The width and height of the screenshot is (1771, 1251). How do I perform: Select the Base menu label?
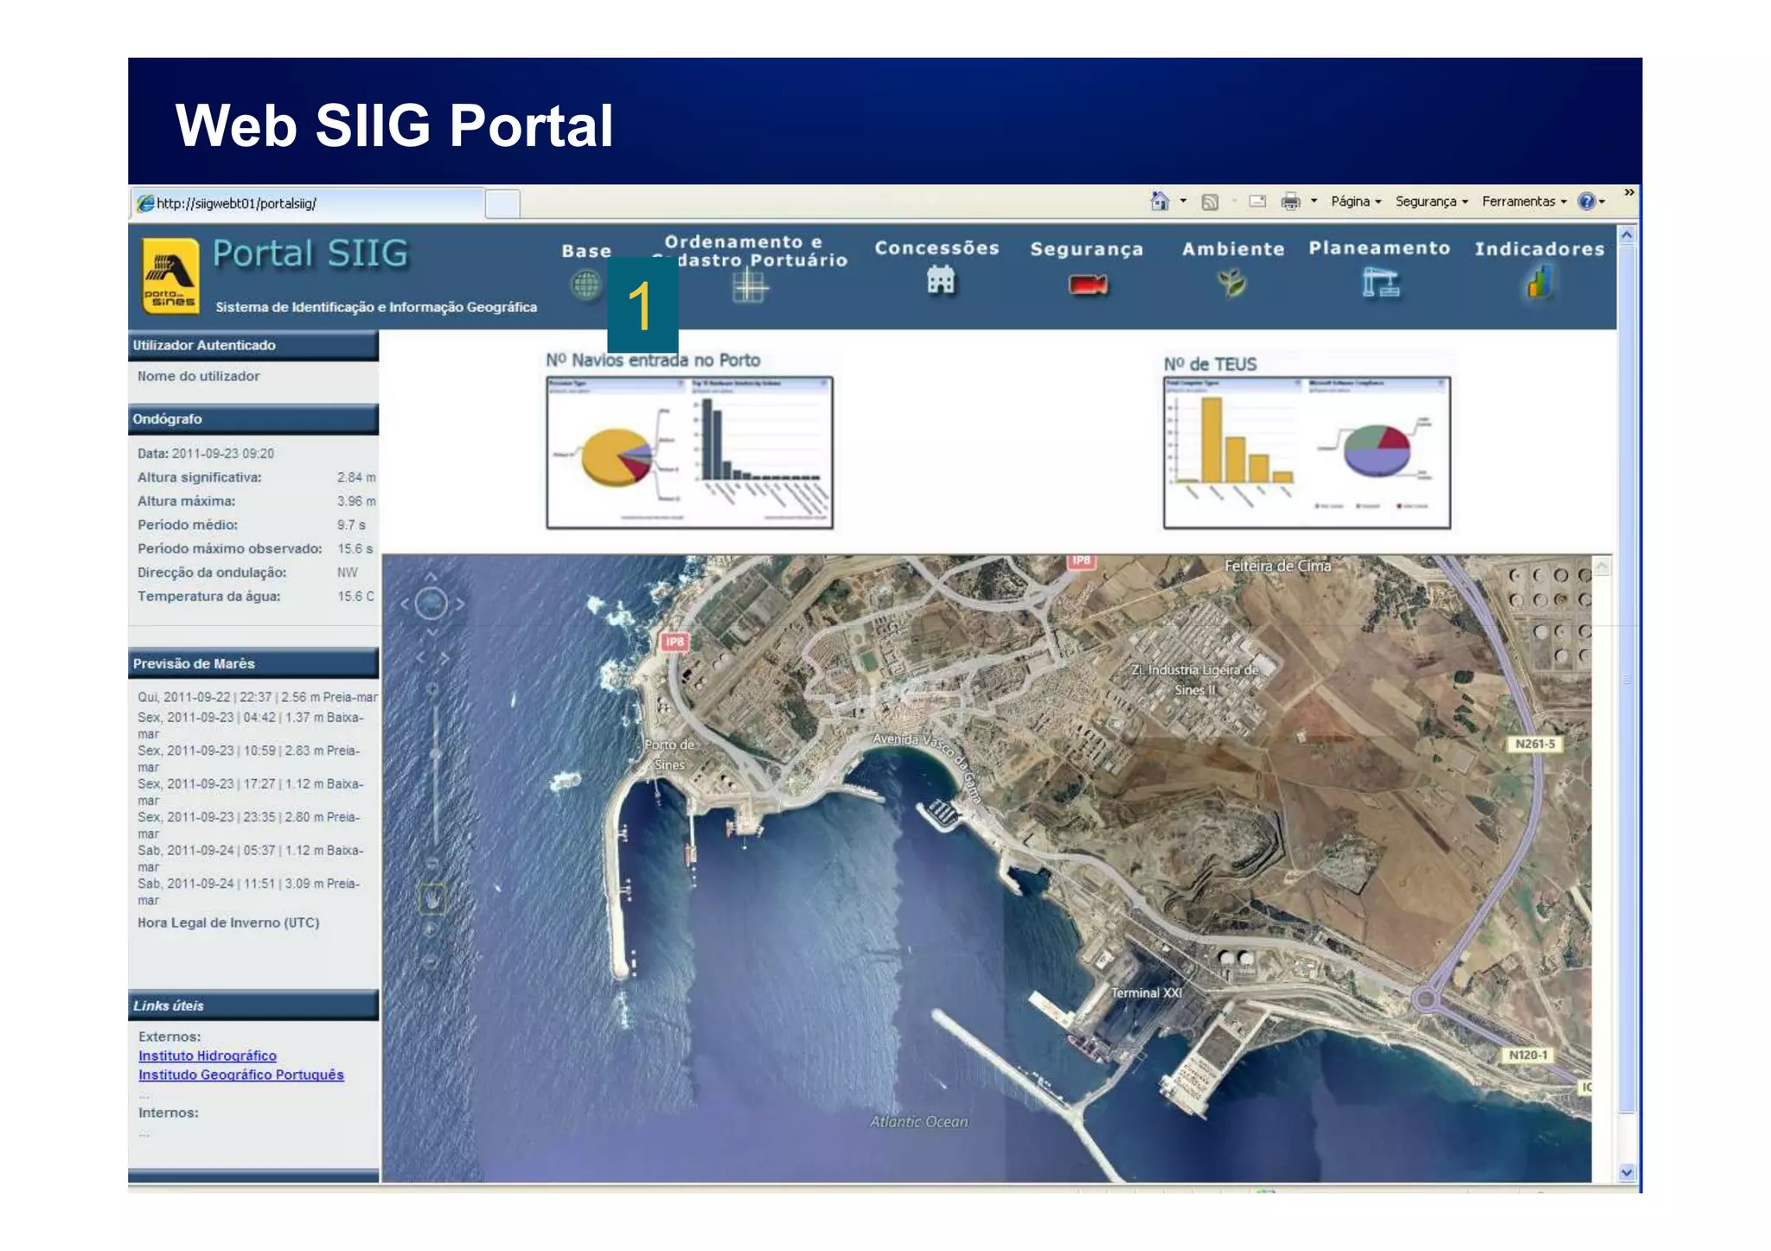pyautogui.click(x=586, y=251)
